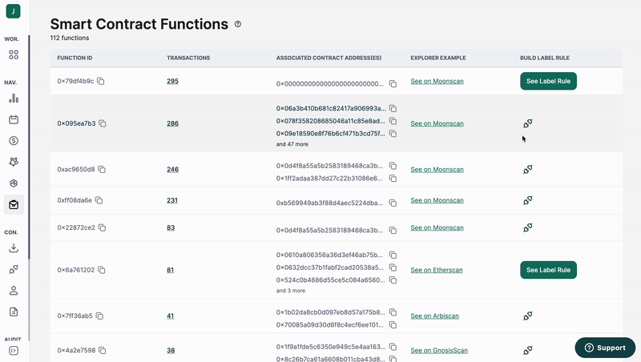
Task: Open the document page icon in sidebar
Action: 14,312
